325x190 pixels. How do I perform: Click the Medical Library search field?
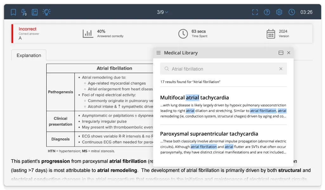(x=224, y=69)
